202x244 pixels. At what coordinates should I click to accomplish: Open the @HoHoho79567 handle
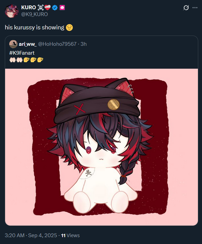click(57, 44)
